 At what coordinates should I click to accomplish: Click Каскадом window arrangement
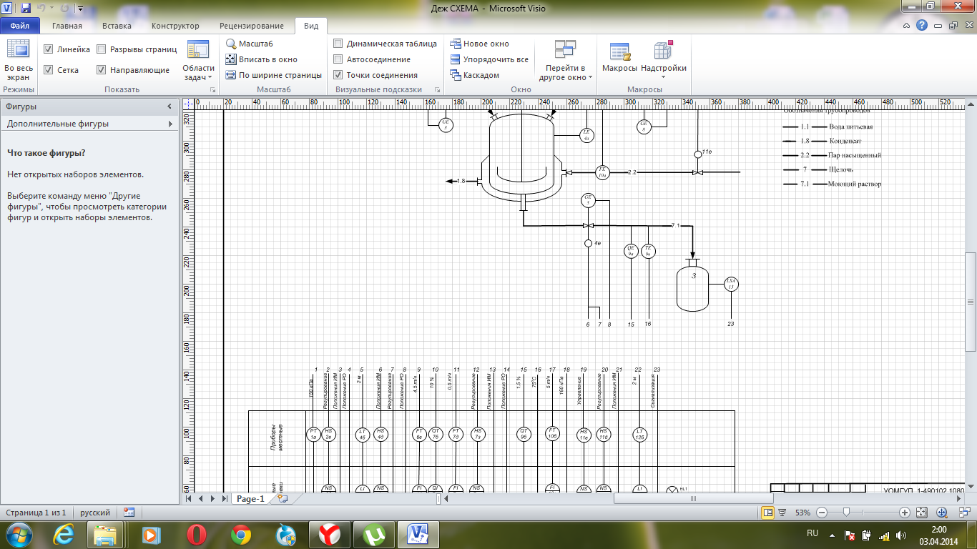474,75
